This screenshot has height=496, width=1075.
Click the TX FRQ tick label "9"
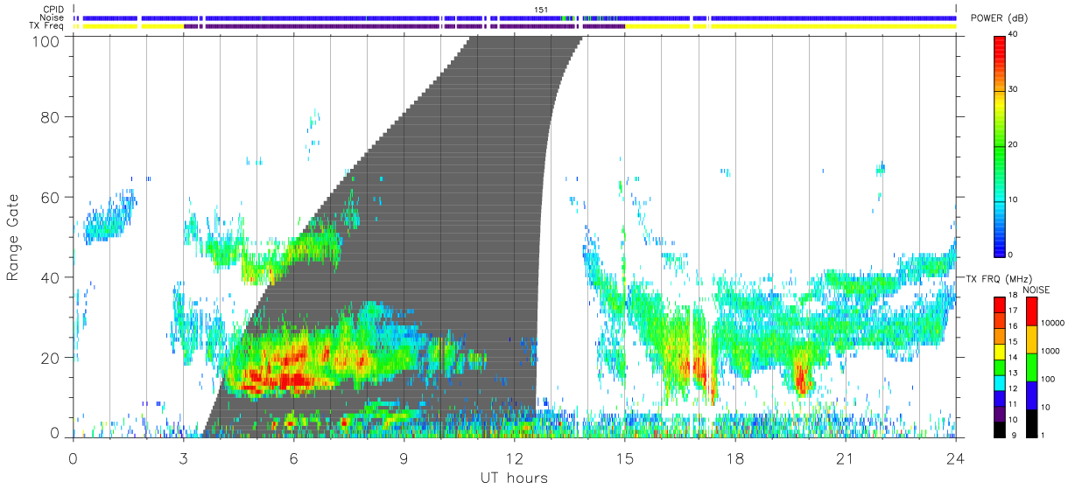click(x=1012, y=435)
